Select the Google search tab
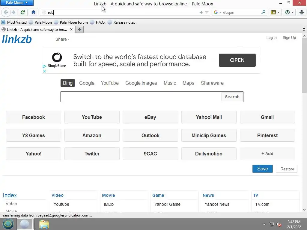 pyautogui.click(x=87, y=83)
